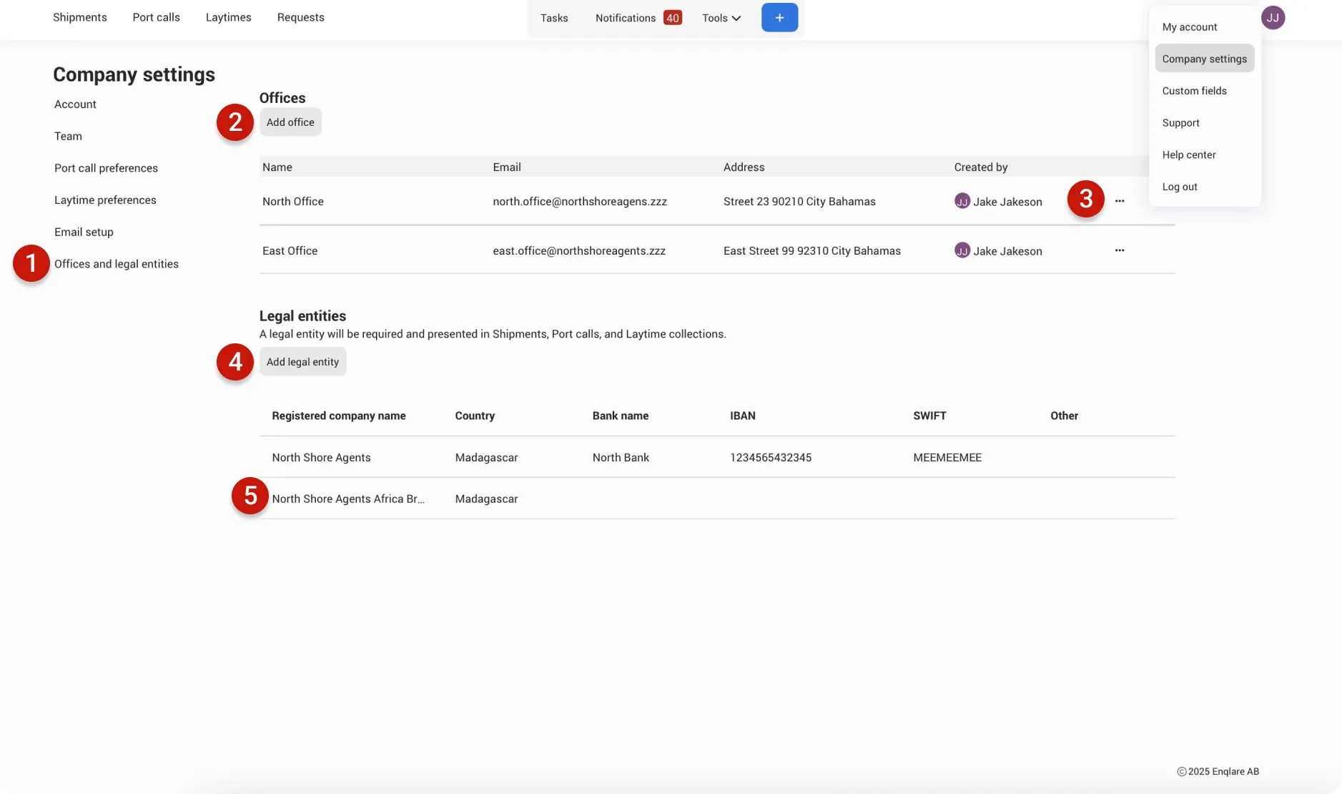This screenshot has height=794, width=1342.
Task: Click Jake Jakeson avatar in East Office row
Action: click(962, 250)
